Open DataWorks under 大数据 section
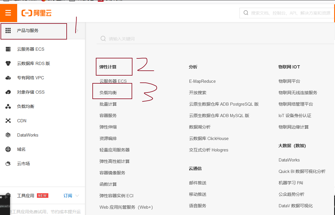The width and height of the screenshot is (335, 215). coord(289,160)
